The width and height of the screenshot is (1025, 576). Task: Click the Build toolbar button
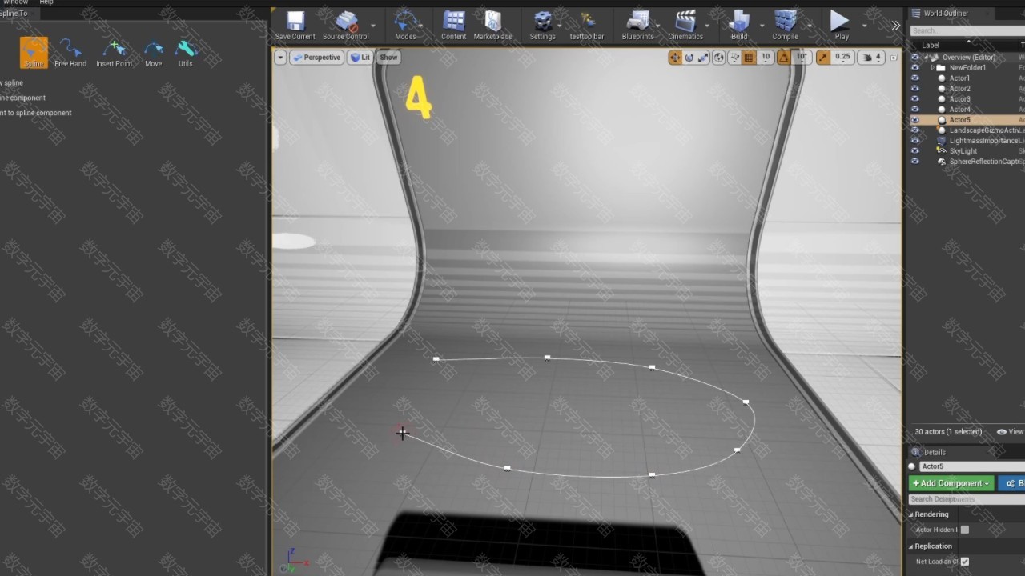pos(739,26)
